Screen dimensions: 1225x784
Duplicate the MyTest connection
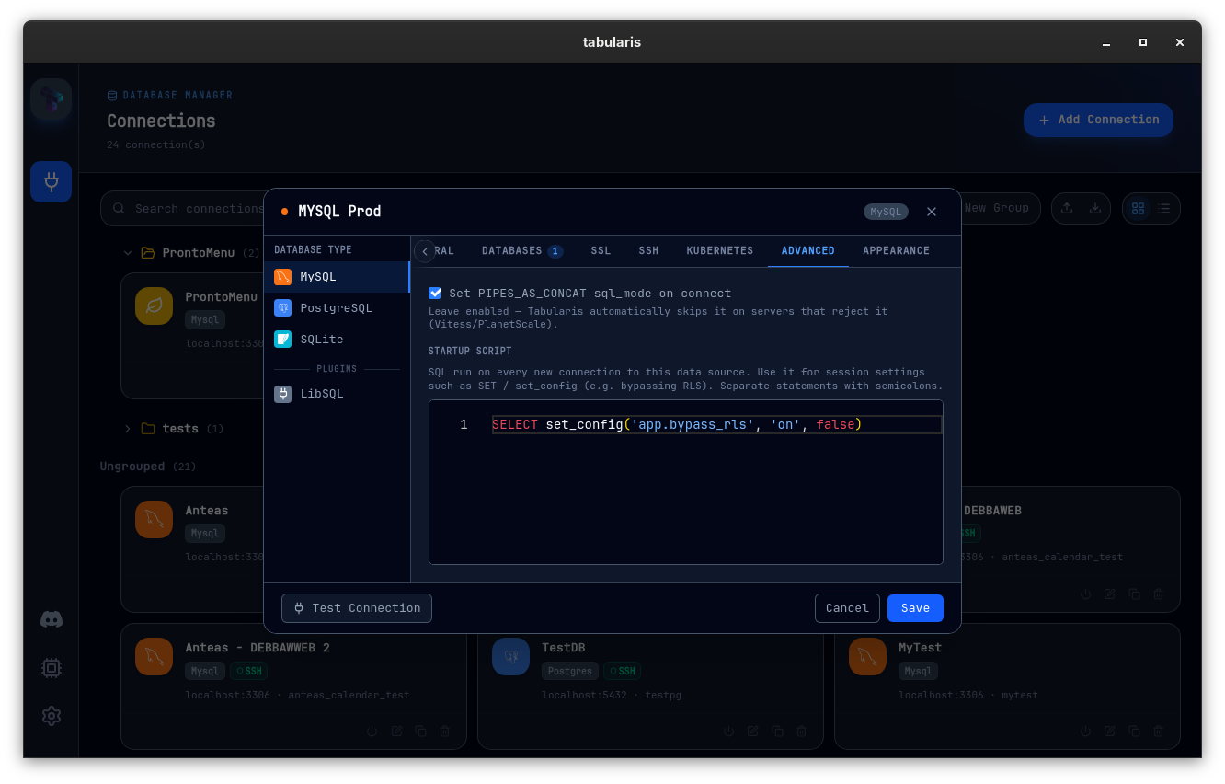1134,732
